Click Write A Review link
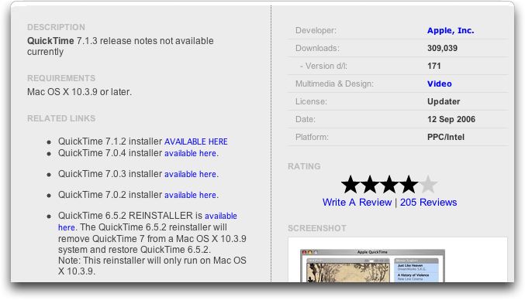Viewport: 525px width, 300px height. click(357, 203)
